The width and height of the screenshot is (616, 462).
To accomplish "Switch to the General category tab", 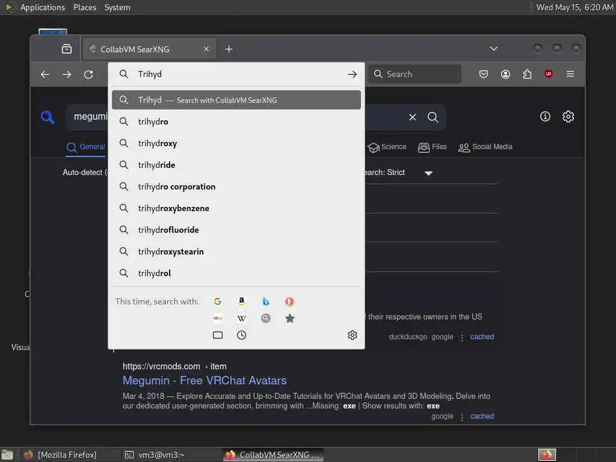I will tap(85, 147).
